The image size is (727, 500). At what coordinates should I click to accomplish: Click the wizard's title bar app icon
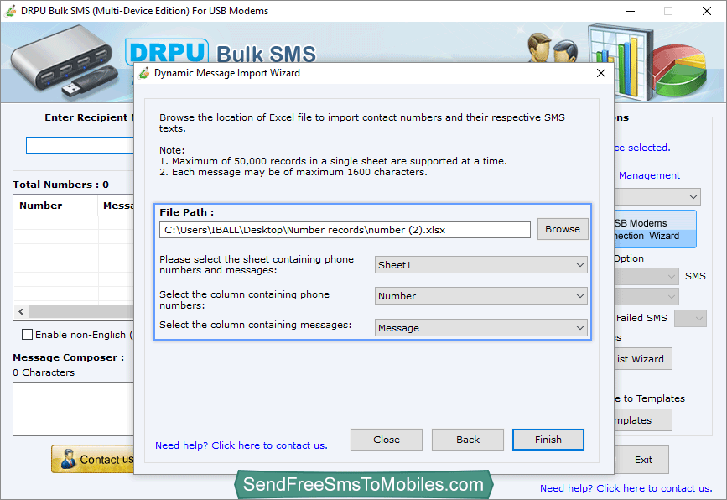pyautogui.click(x=144, y=73)
